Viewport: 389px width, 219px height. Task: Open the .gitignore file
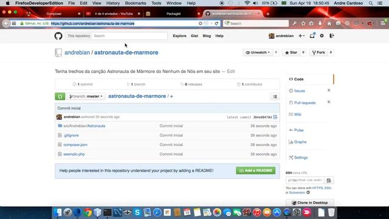point(71,135)
